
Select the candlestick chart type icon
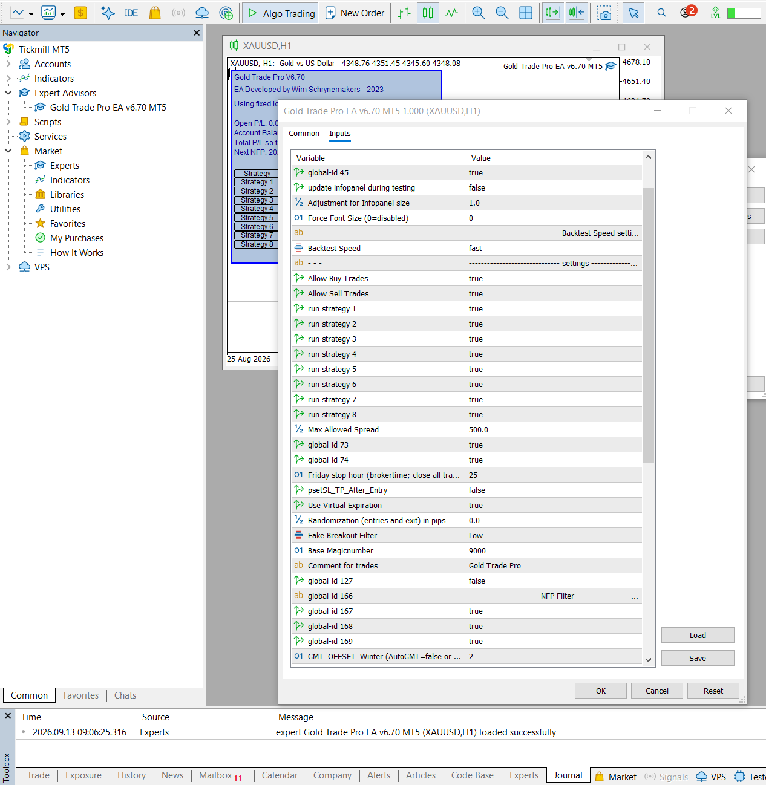click(428, 13)
